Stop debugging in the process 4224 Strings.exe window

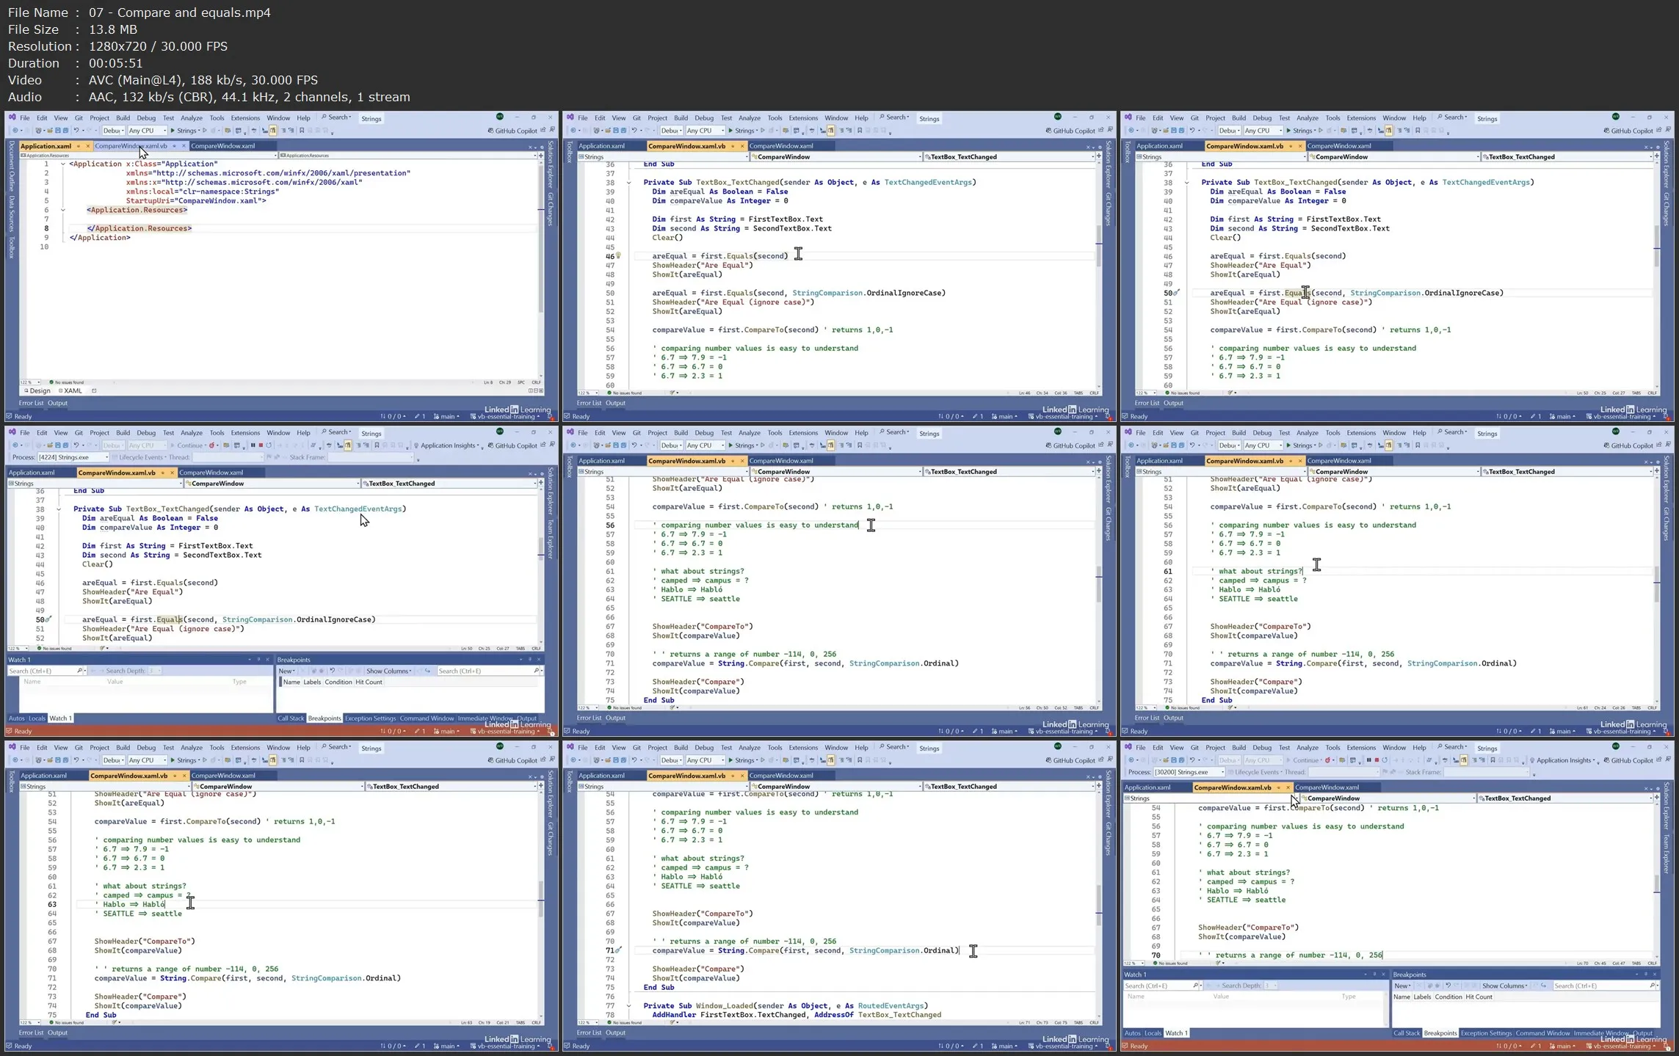pyautogui.click(x=261, y=445)
